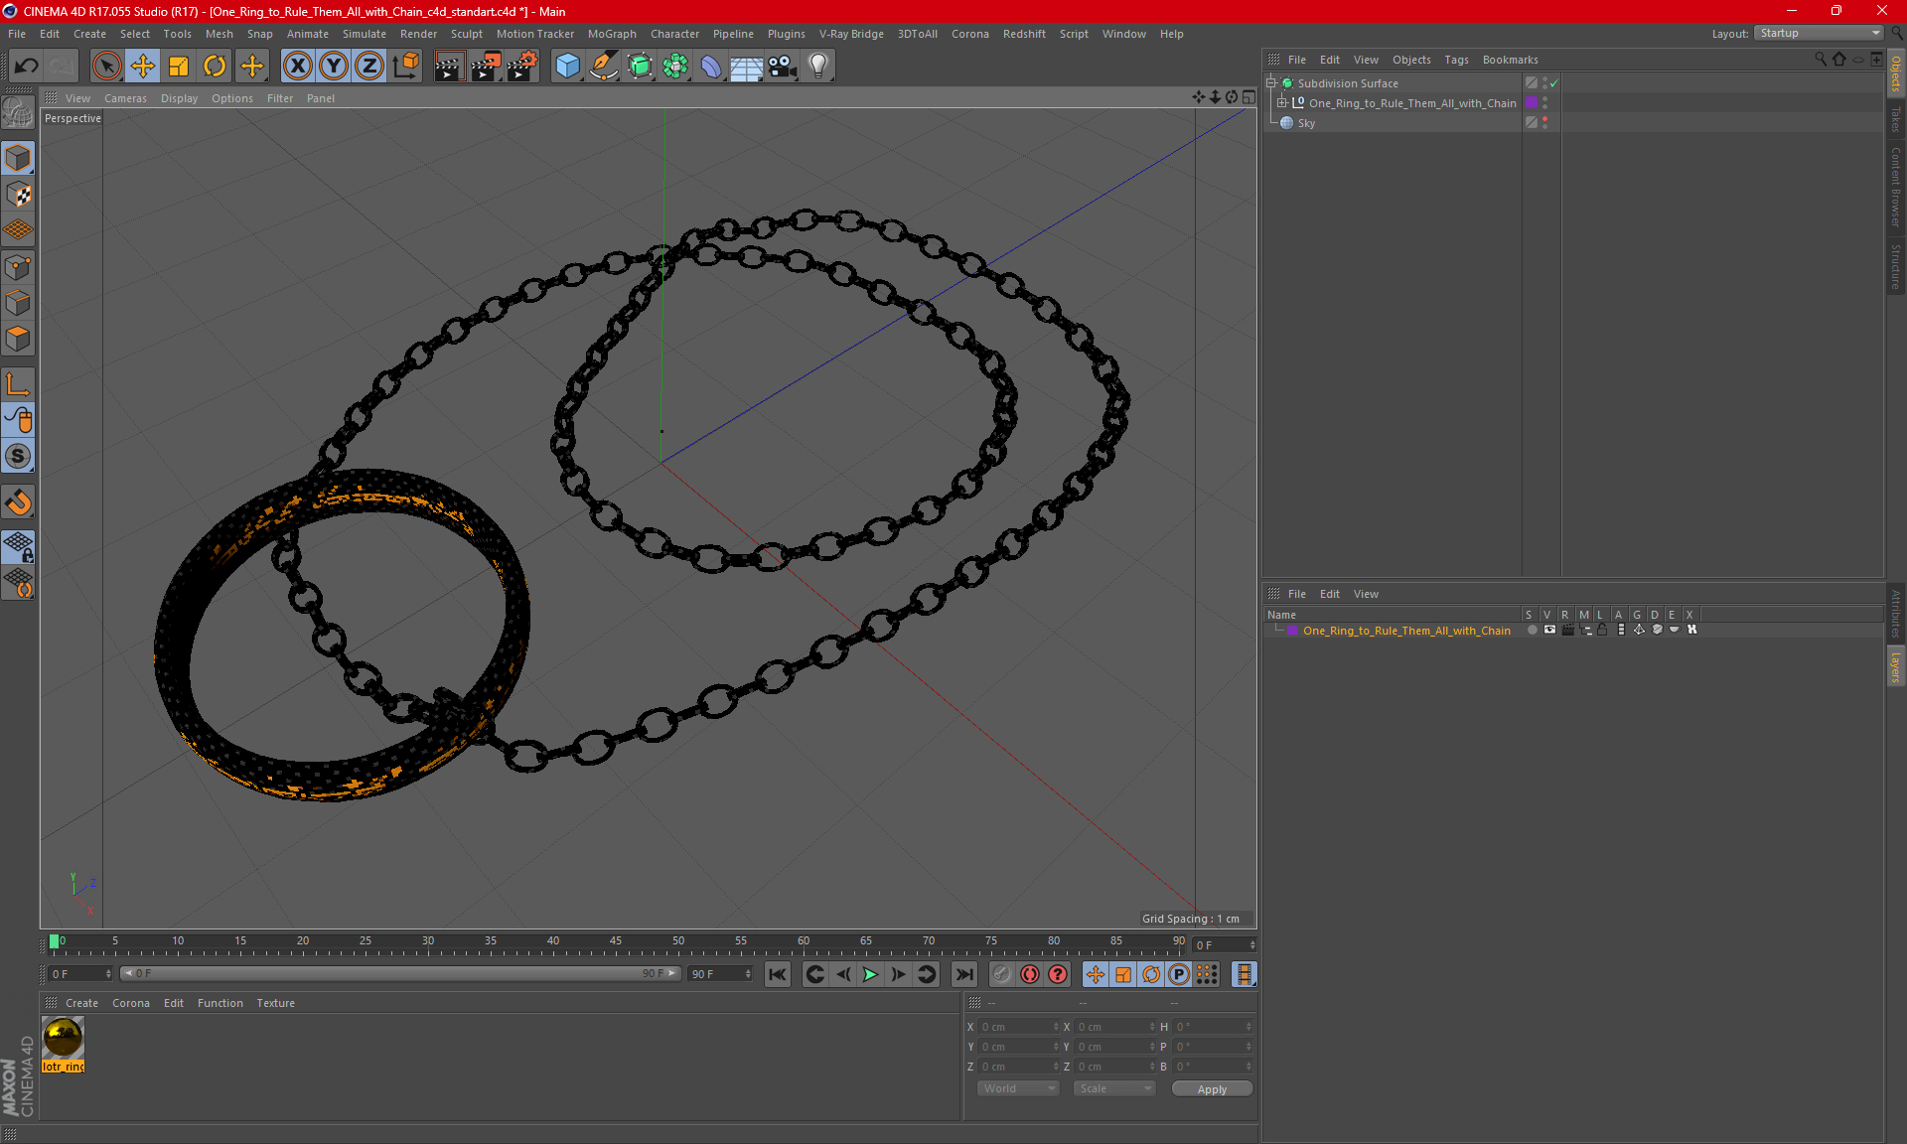Toggle layer solo dot
The image size is (1907, 1144).
(x=1533, y=630)
